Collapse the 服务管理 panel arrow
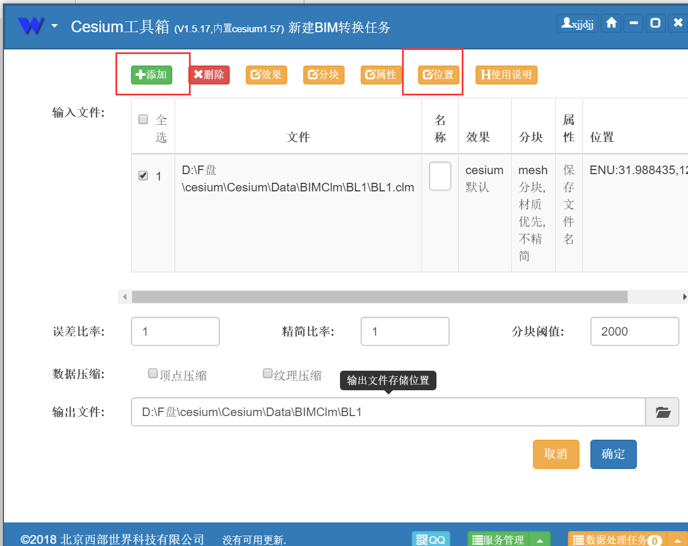This screenshot has width=688, height=546. (x=539, y=540)
